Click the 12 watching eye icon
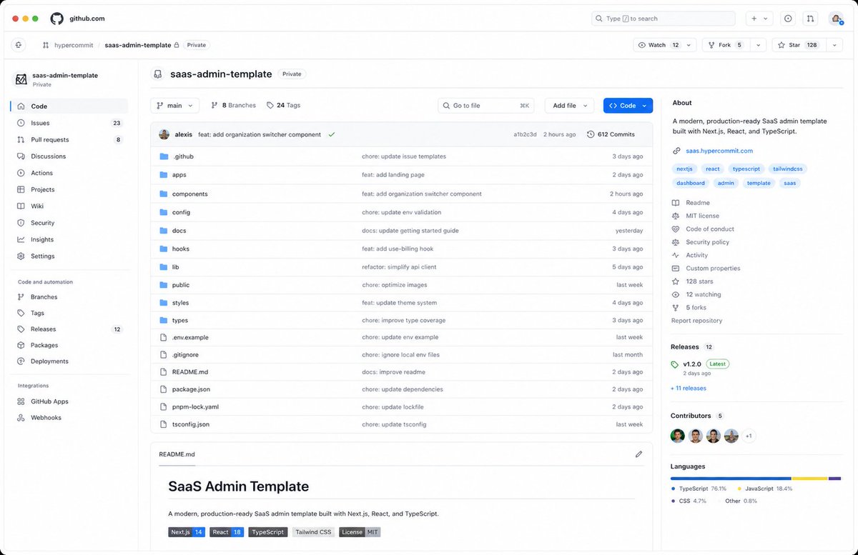 [x=676, y=294]
